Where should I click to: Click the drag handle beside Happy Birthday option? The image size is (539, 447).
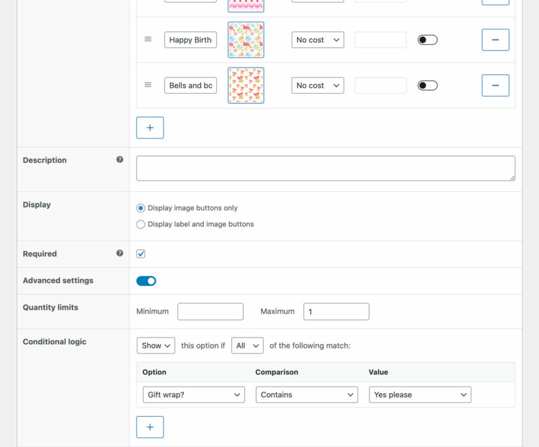(148, 39)
